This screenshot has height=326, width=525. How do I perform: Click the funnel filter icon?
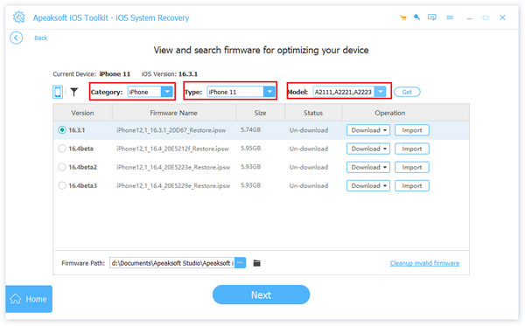74,92
